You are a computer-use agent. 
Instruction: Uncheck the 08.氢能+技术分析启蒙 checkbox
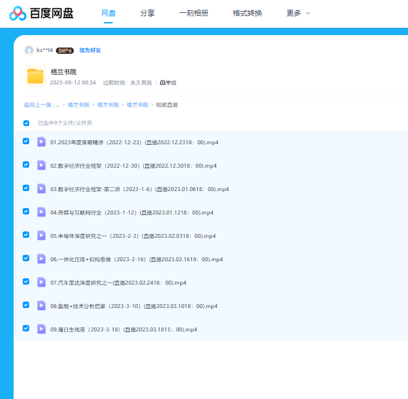27,305
